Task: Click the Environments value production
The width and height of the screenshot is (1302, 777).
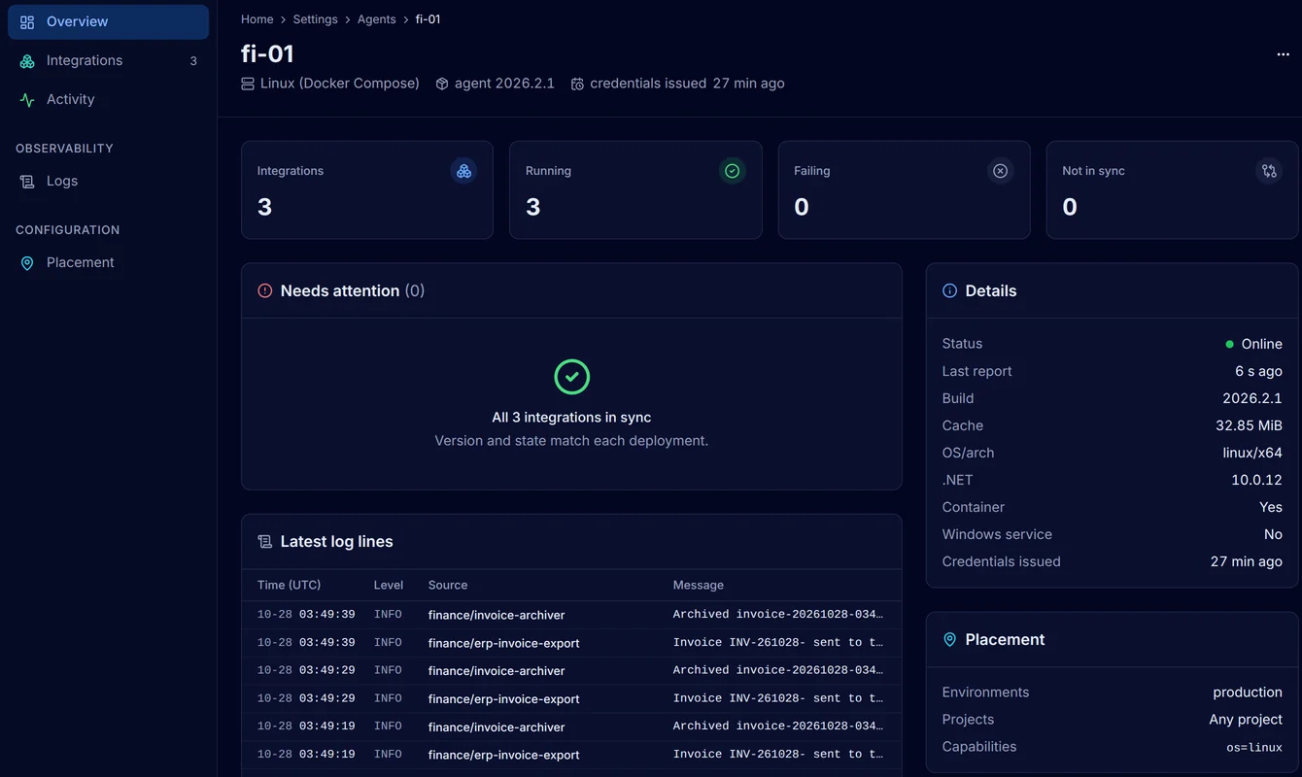Action: point(1248,693)
